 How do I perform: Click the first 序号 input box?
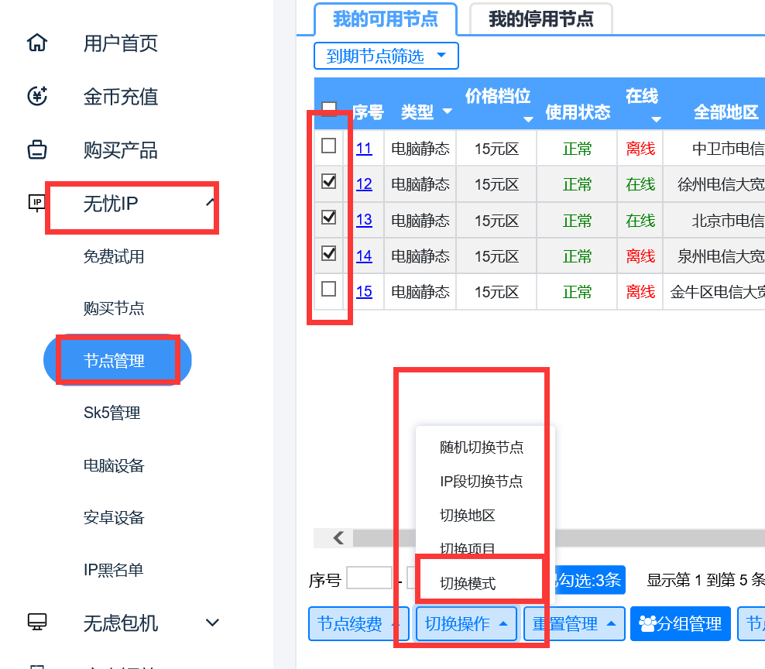[369, 578]
